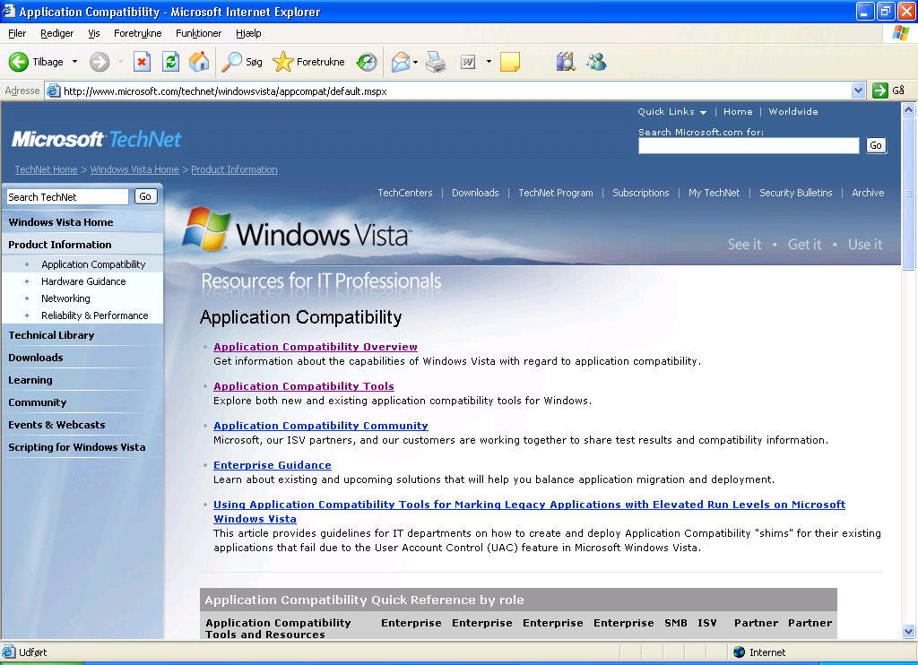Open the Hjælp menu
The height and width of the screenshot is (665, 918).
tap(248, 33)
